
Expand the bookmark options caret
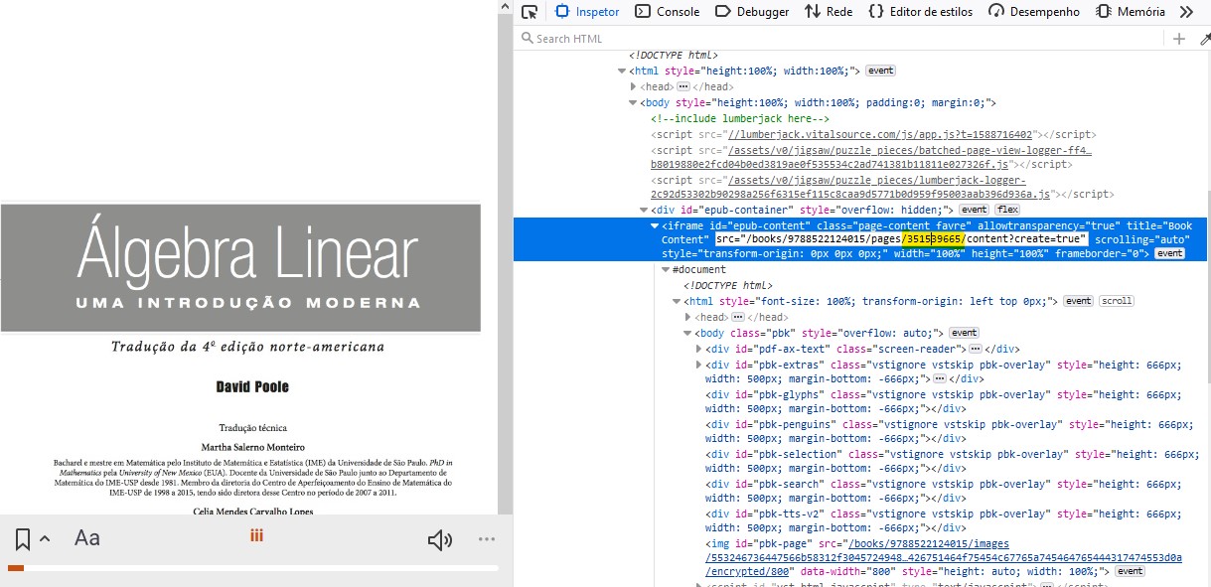(45, 539)
